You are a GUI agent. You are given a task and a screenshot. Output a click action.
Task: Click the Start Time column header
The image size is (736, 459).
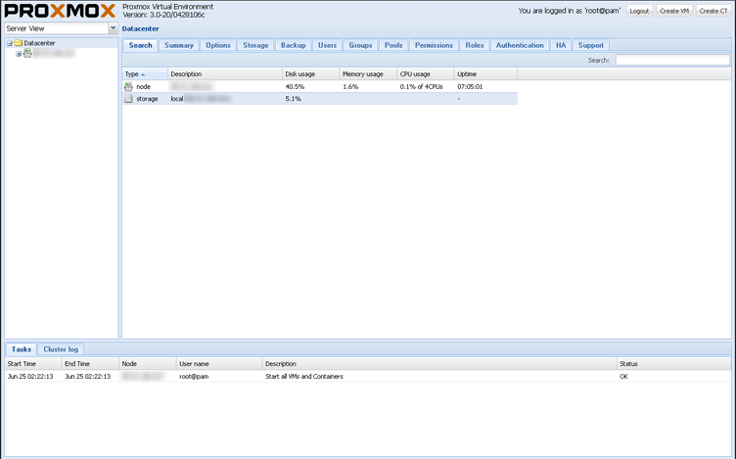33,364
